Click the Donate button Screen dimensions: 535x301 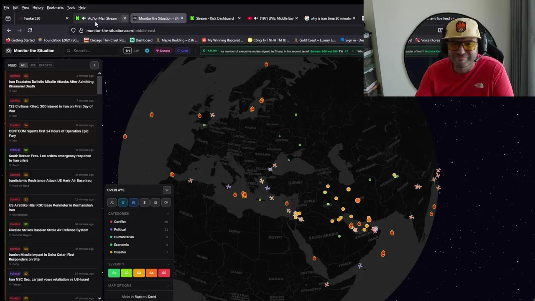click(163, 51)
